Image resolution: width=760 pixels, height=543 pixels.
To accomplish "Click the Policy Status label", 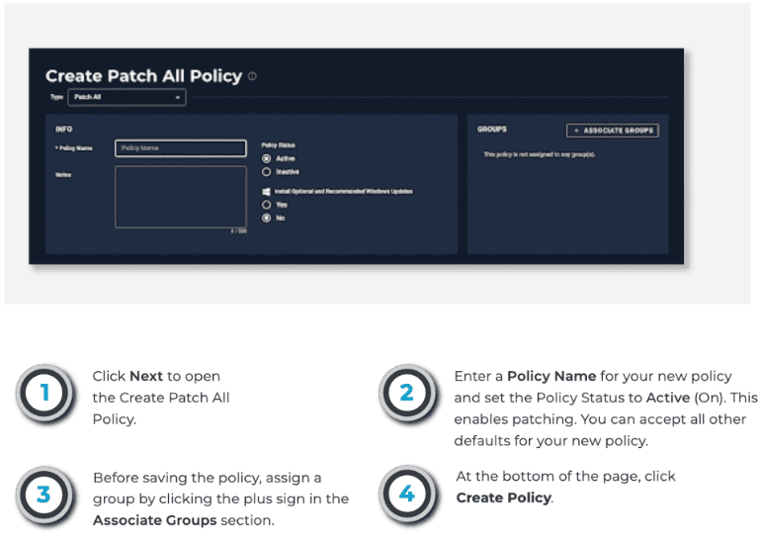I will [279, 145].
